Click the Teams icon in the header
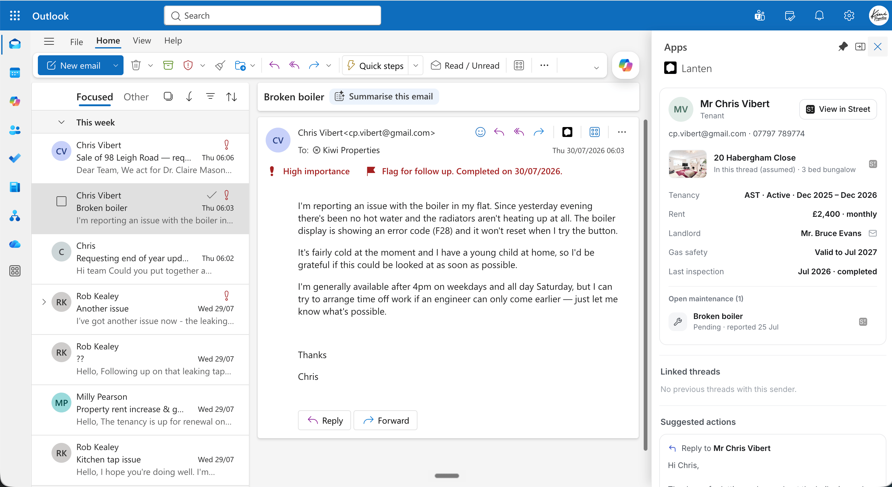 tap(760, 16)
